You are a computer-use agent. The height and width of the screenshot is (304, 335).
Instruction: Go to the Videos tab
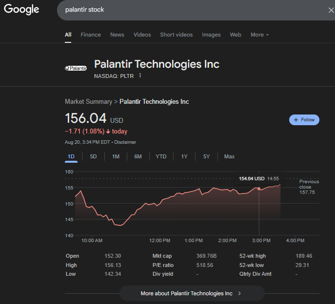(x=142, y=35)
